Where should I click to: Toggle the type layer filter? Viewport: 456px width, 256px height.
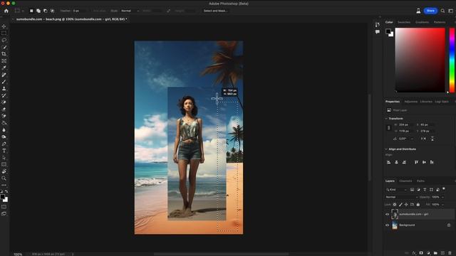(425, 190)
